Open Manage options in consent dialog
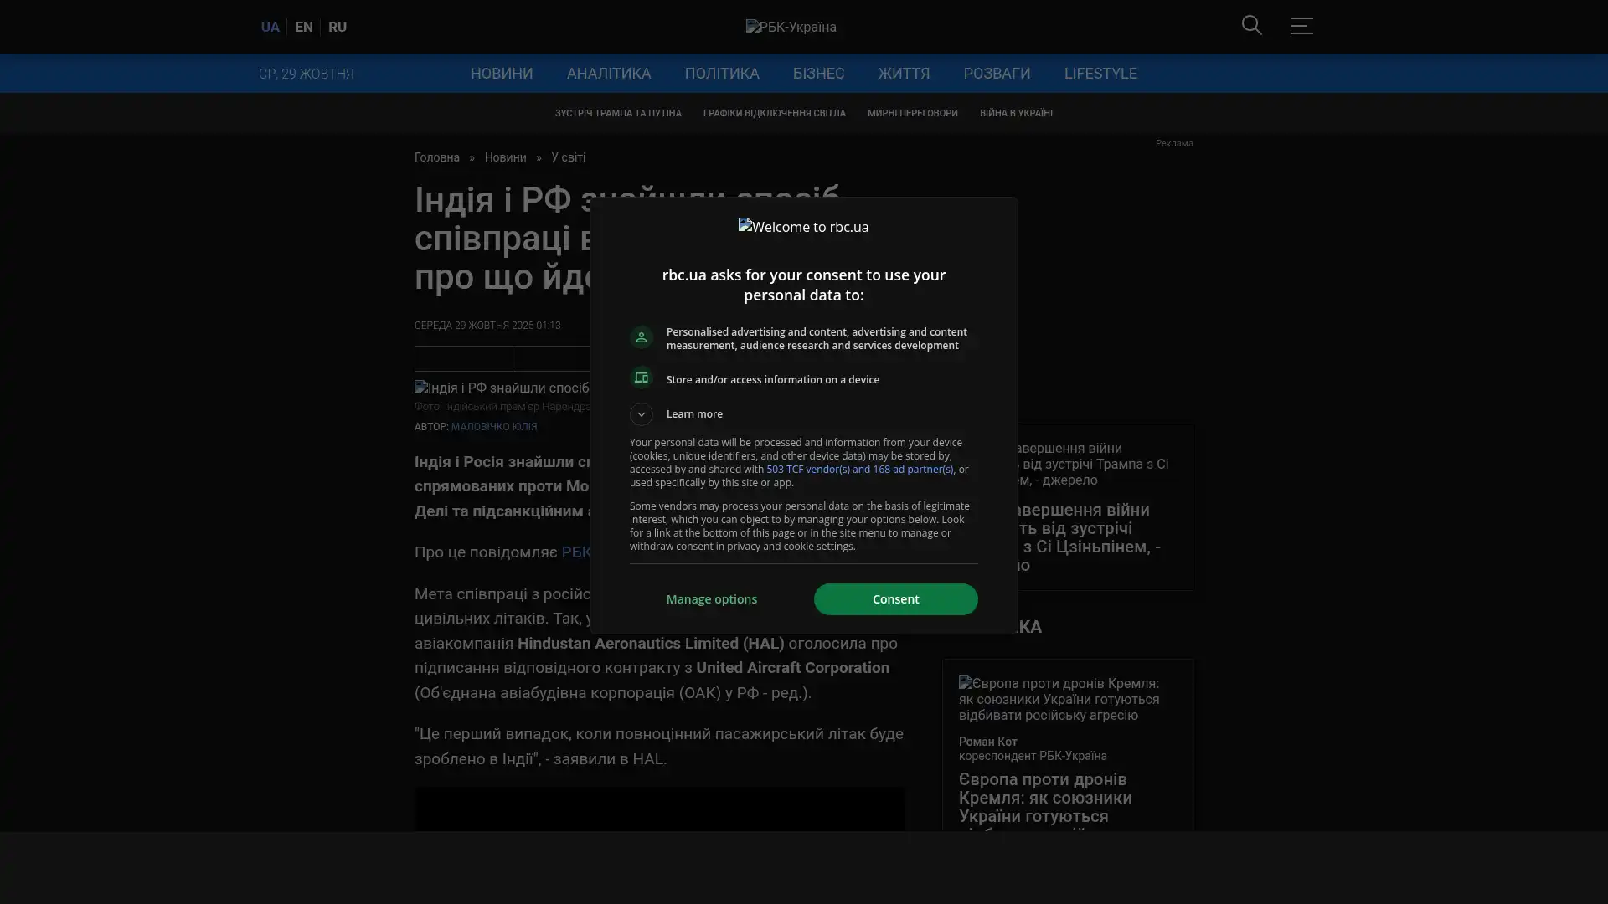This screenshot has height=904, width=1608. (711, 599)
